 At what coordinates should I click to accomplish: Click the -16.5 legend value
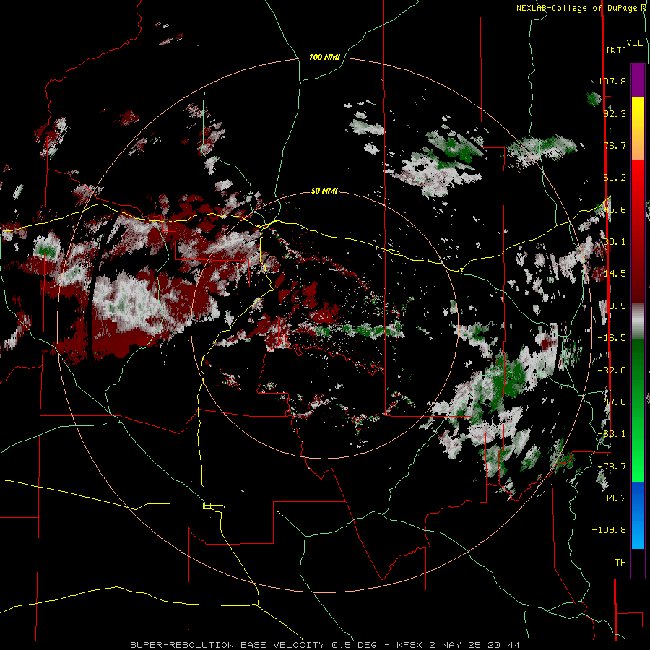612,338
